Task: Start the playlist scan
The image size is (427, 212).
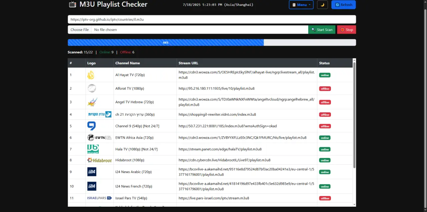Action: point(322,30)
